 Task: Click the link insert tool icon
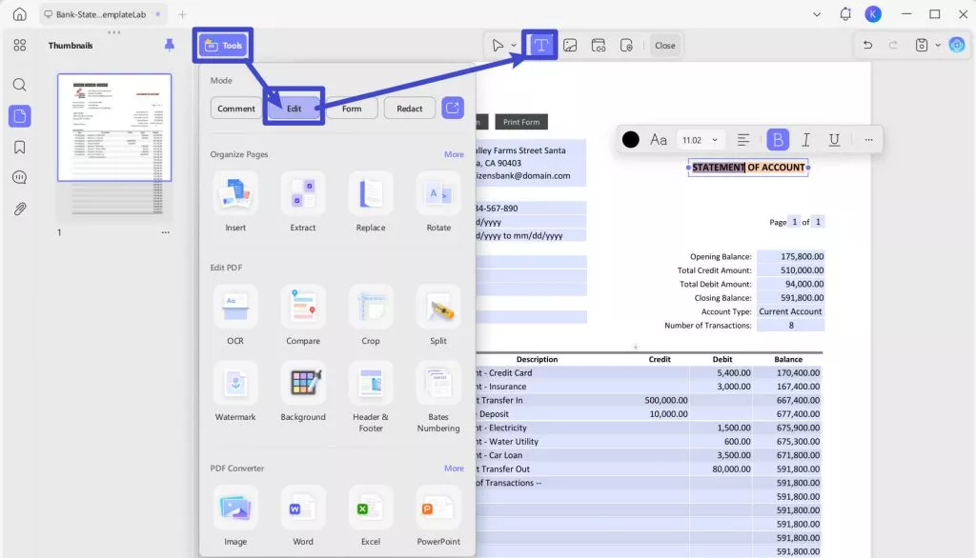click(x=599, y=46)
